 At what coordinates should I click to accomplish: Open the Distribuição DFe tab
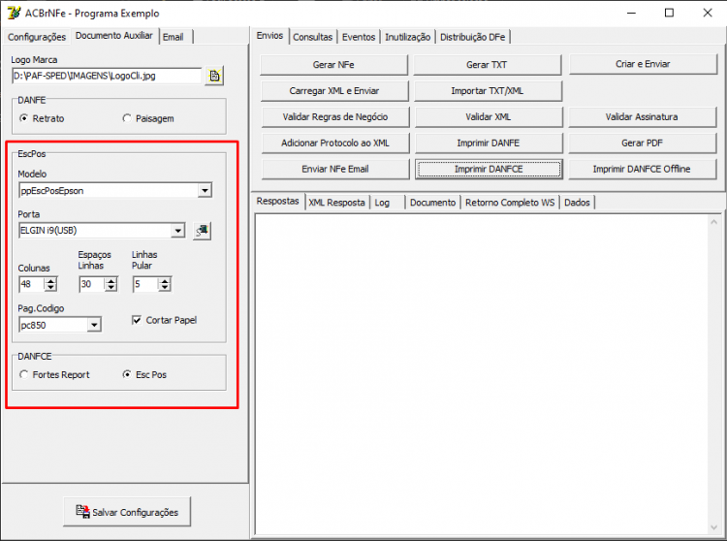[x=472, y=37]
